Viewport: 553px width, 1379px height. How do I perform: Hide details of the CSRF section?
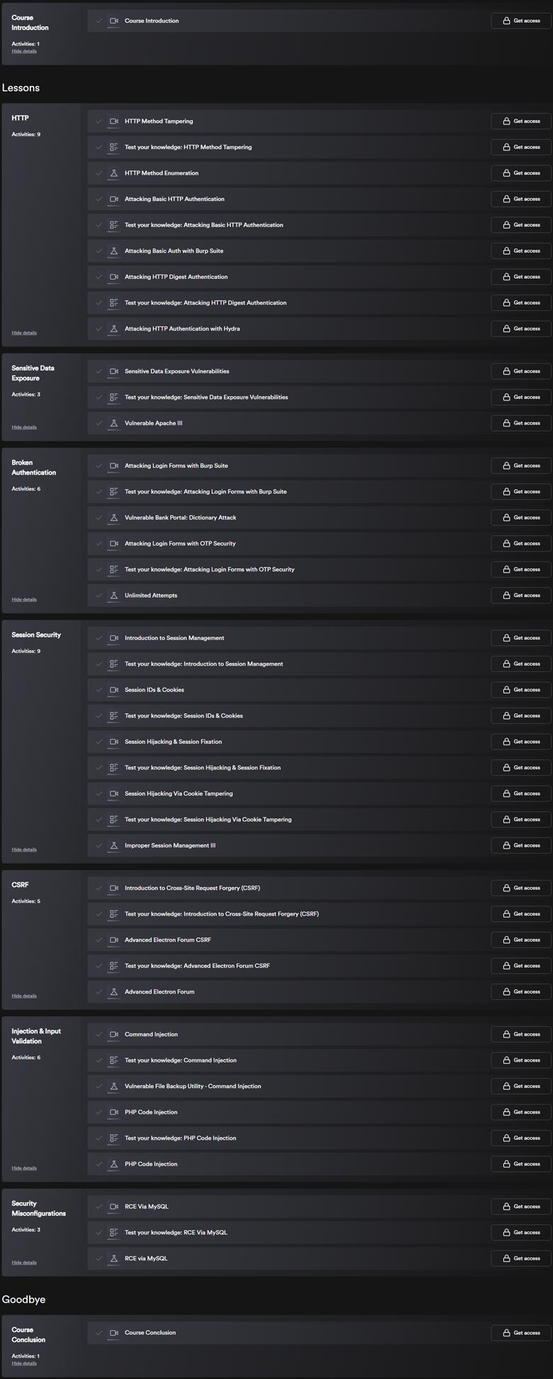click(24, 996)
